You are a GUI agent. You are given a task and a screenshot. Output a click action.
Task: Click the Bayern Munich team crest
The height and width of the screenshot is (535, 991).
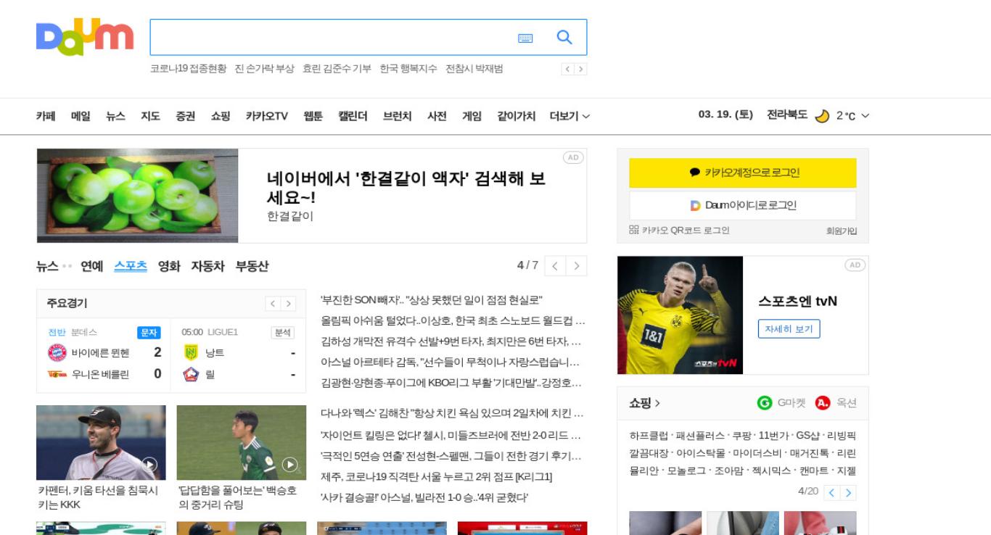(57, 353)
